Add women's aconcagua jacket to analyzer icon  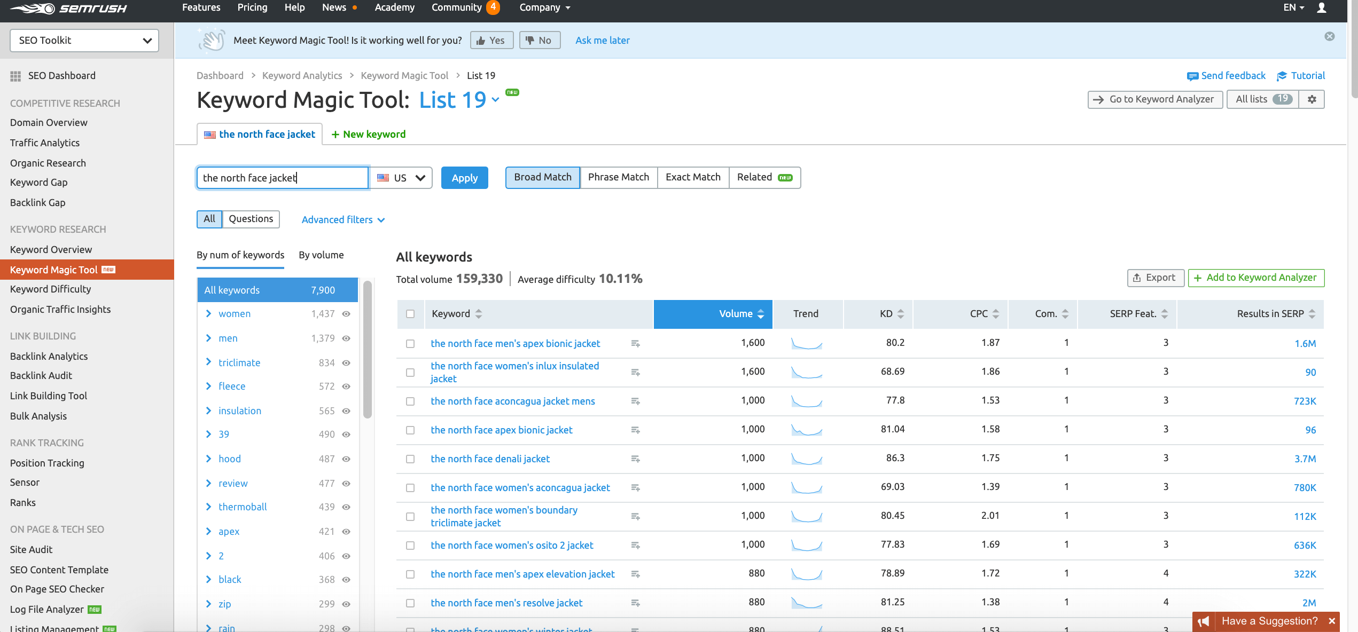(x=635, y=488)
